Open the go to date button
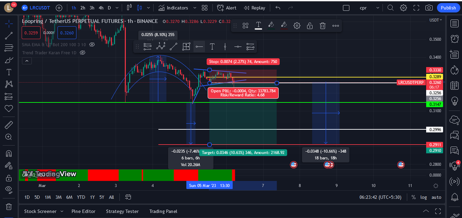462x218 pixels. 128,197
